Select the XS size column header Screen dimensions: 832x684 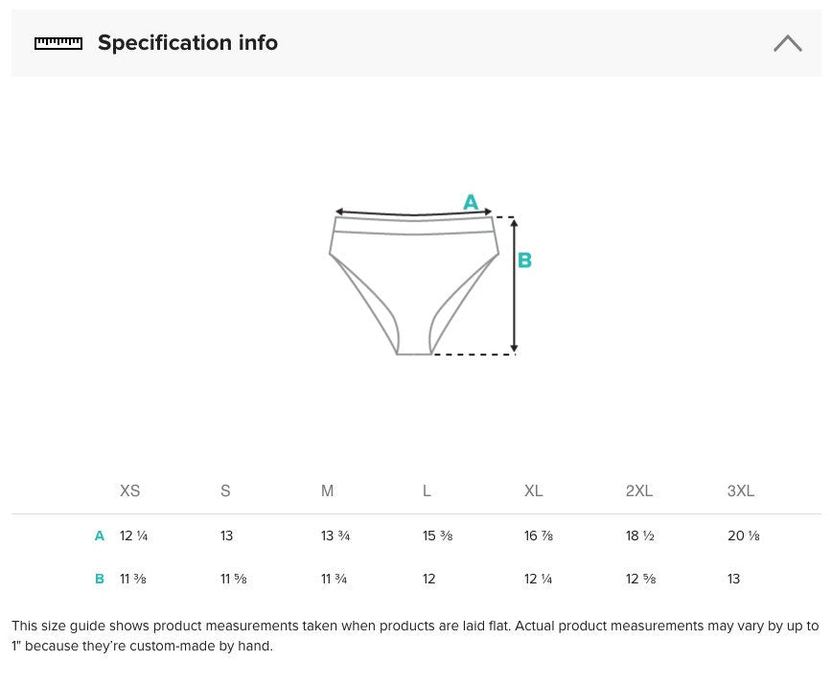(130, 490)
